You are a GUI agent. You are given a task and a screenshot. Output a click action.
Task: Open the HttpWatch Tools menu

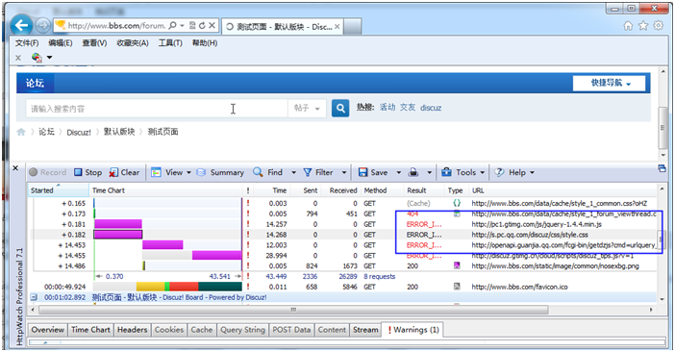pyautogui.click(x=463, y=172)
